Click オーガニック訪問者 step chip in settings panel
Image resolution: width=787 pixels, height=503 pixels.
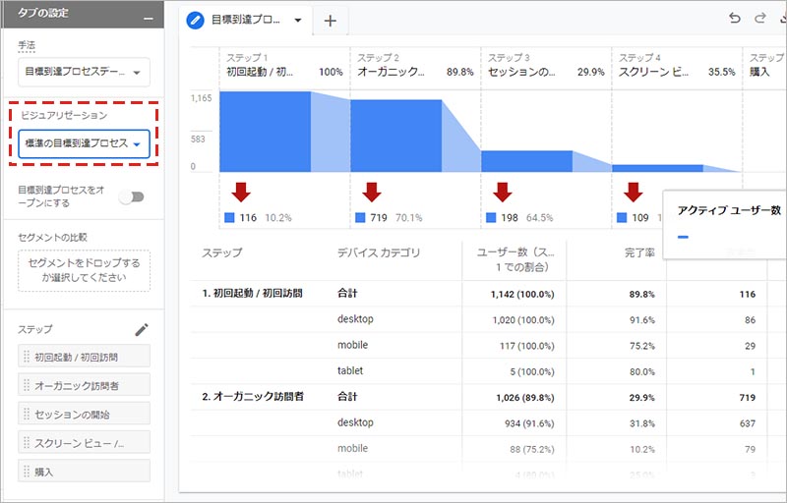tap(84, 384)
